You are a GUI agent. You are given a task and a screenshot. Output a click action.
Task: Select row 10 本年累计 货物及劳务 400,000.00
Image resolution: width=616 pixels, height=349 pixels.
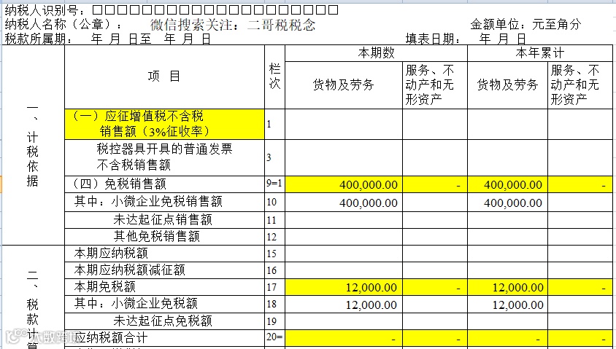tap(507, 203)
